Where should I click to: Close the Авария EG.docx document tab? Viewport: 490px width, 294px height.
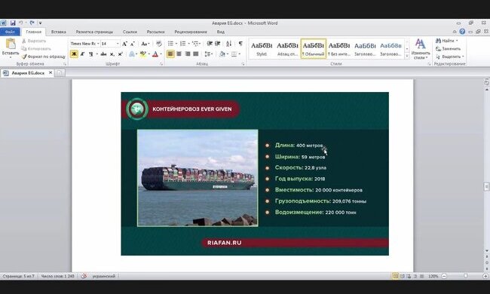[51, 72]
